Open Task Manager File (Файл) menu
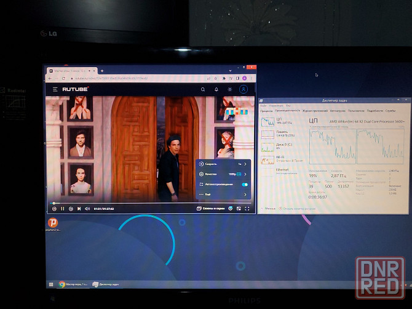 (263, 105)
